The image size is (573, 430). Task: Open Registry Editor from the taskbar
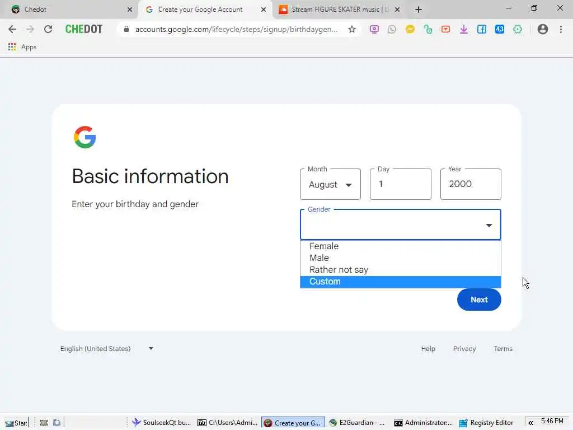click(x=487, y=423)
